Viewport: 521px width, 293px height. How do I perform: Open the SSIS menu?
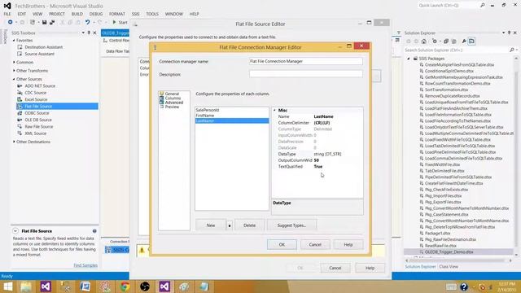[135, 14]
